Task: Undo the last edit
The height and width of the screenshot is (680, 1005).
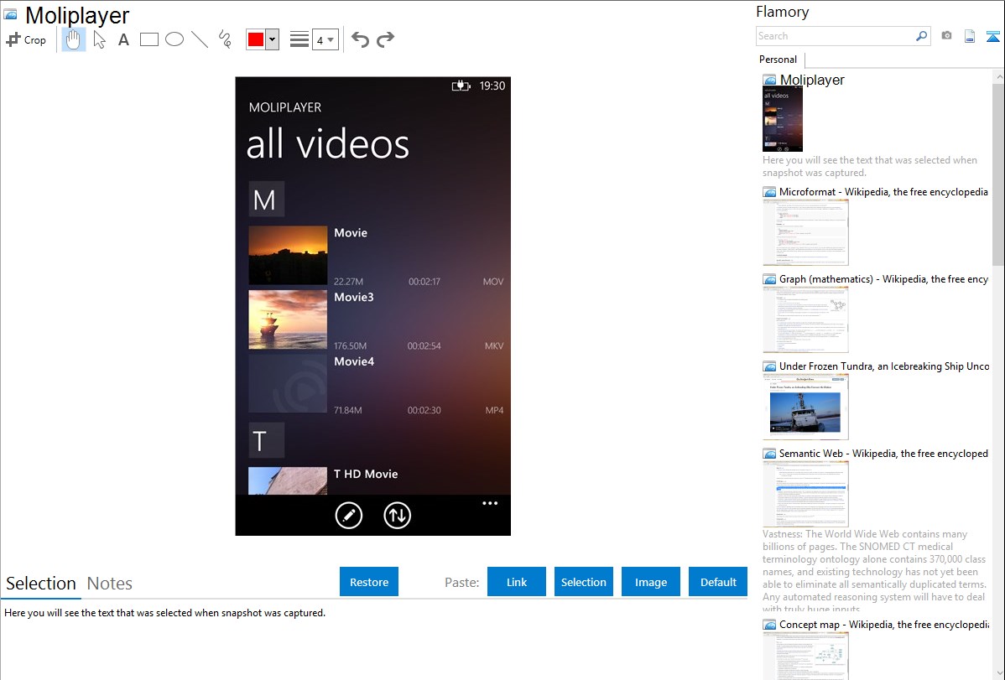Action: (360, 39)
